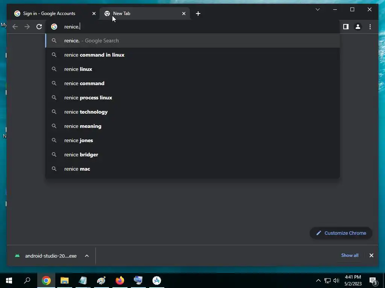Select 'renice process linux' suggestion
The height and width of the screenshot is (288, 385).
[x=192, y=97]
